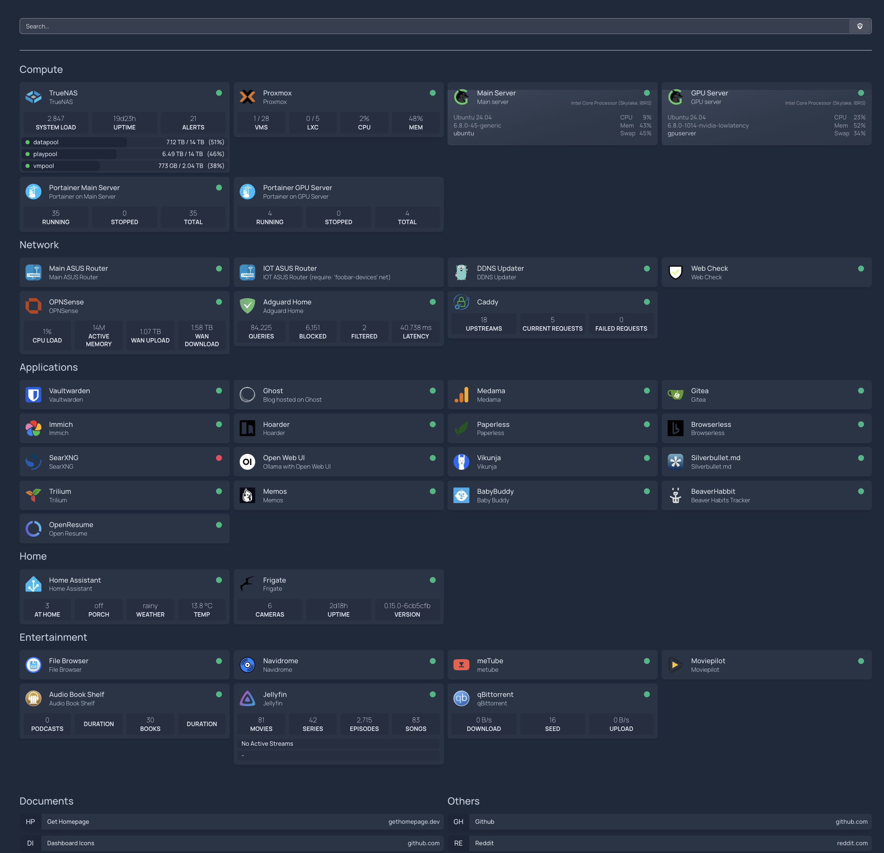Viewport: 884px width, 853px height.
Task: Open the Dashboard Icons bookmark
Action: (232, 843)
